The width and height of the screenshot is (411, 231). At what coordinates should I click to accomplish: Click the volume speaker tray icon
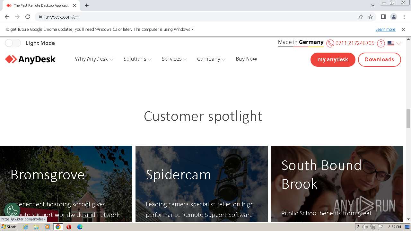pos(365,227)
